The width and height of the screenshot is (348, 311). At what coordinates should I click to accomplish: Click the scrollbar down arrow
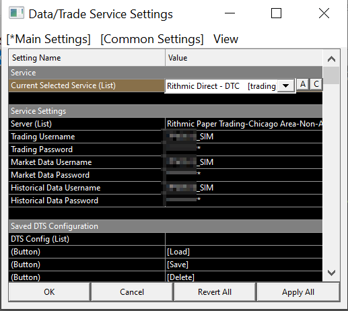click(331, 273)
